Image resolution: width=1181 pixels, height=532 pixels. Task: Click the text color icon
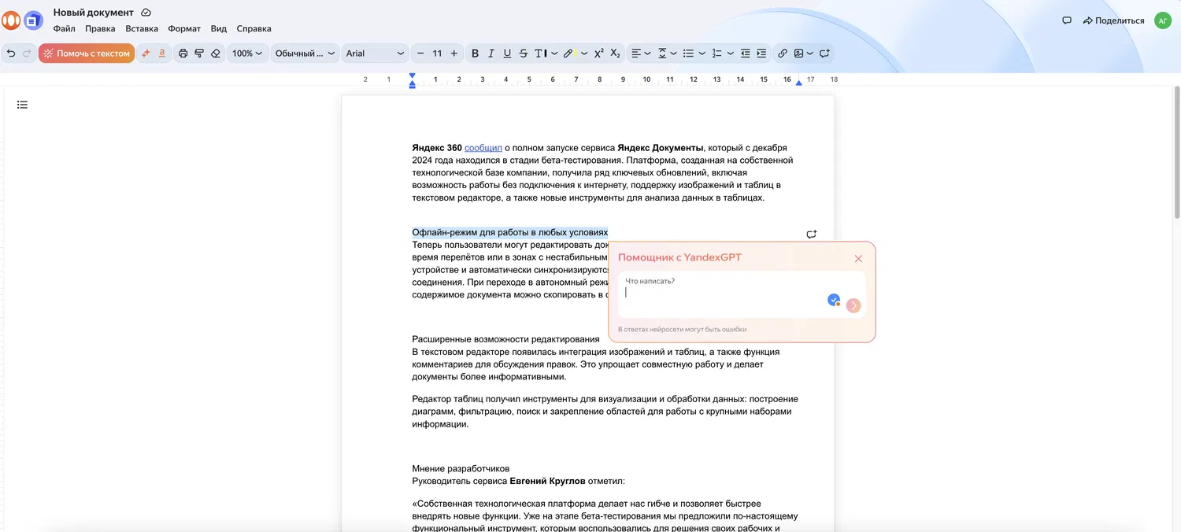pos(540,54)
